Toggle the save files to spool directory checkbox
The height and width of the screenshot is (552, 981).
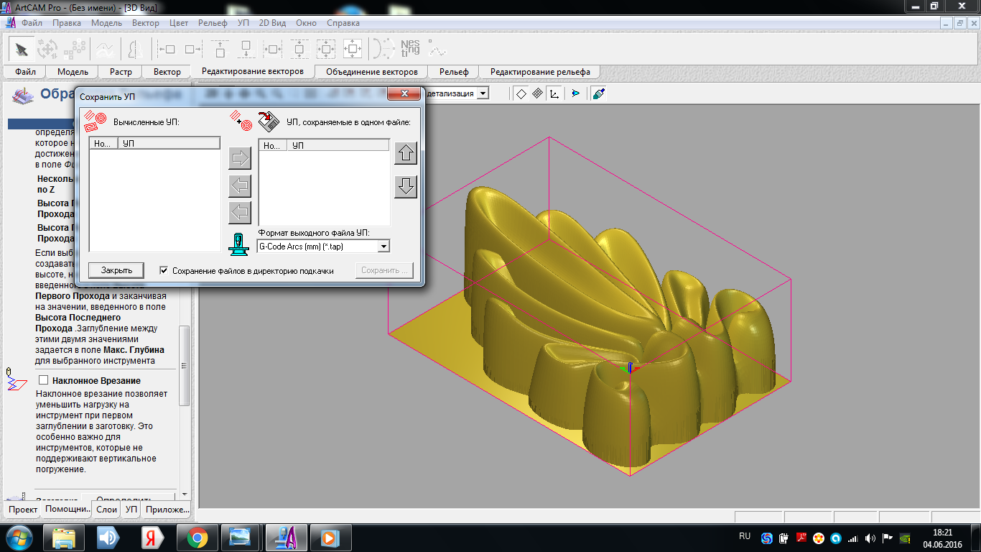(x=164, y=271)
